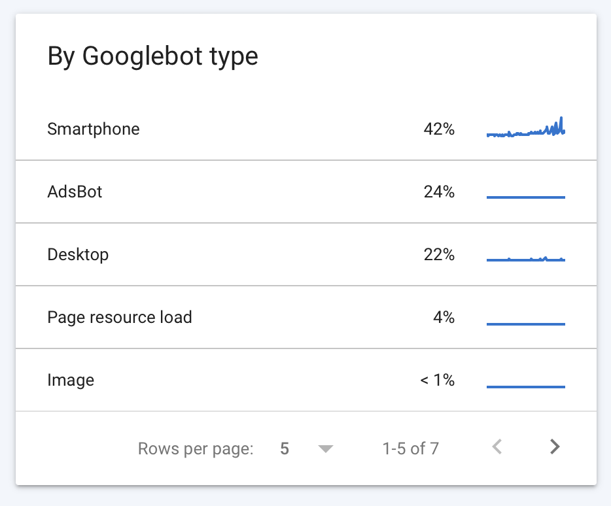The width and height of the screenshot is (611, 506).
Task: Click the By Googlebot type heading
Action: click(153, 56)
